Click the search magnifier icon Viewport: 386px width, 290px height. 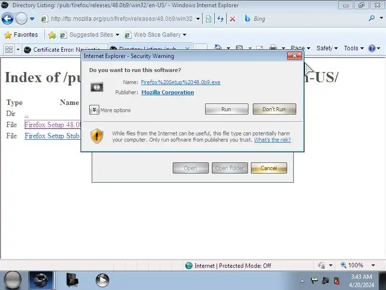coord(372,18)
